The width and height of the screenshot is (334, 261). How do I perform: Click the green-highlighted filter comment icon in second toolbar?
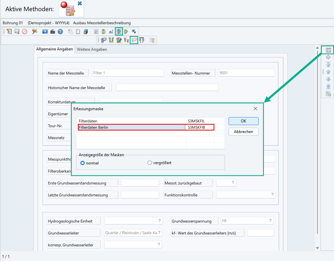(x=134, y=40)
